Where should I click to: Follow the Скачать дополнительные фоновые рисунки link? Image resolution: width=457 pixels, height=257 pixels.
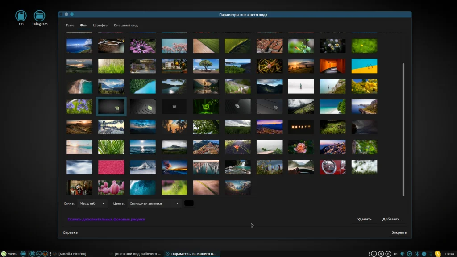pos(106,219)
